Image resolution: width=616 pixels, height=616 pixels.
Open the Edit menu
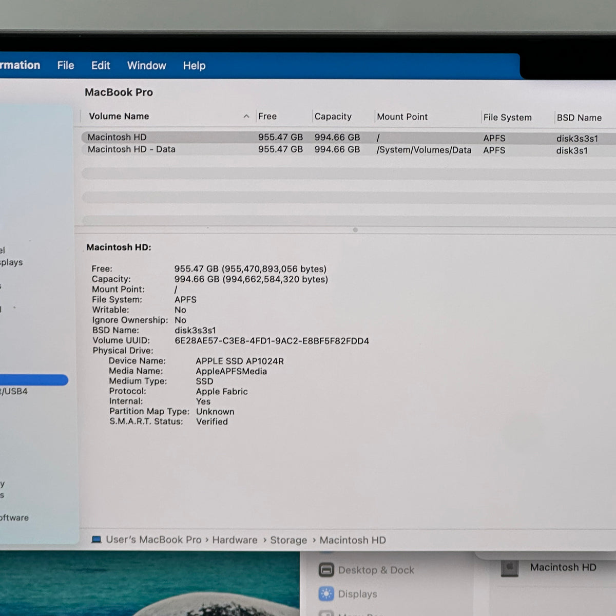coord(101,65)
